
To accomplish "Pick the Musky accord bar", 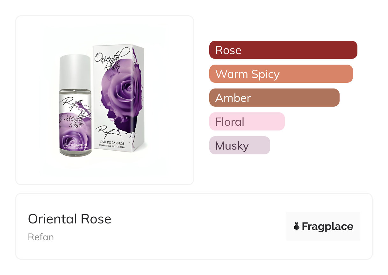I will (239, 145).
